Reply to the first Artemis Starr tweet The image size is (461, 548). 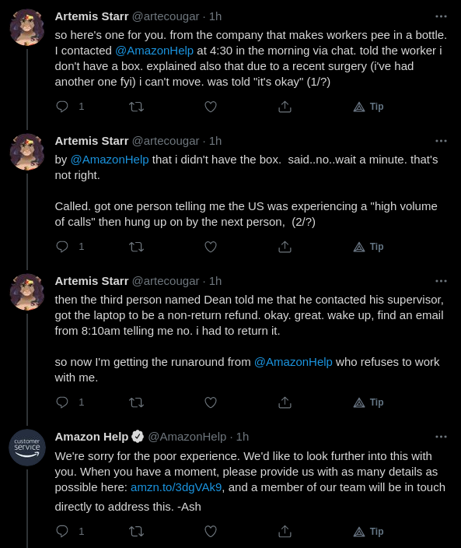click(62, 107)
